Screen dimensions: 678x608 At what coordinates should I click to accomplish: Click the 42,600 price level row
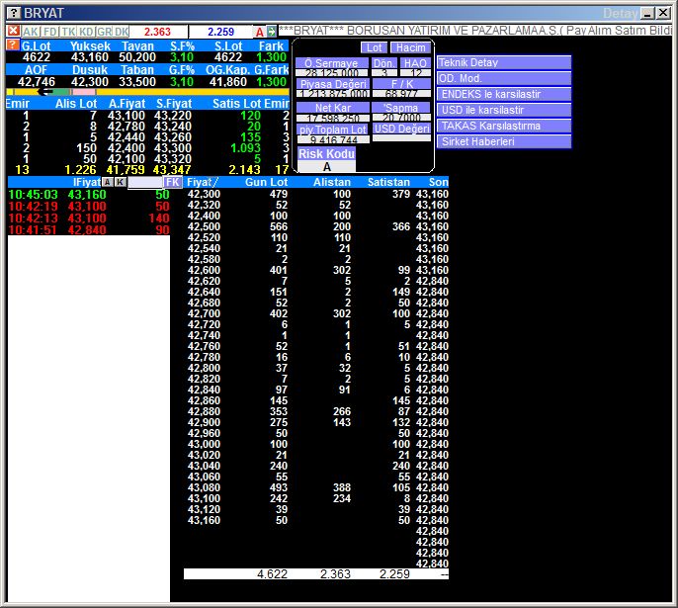pos(317,270)
